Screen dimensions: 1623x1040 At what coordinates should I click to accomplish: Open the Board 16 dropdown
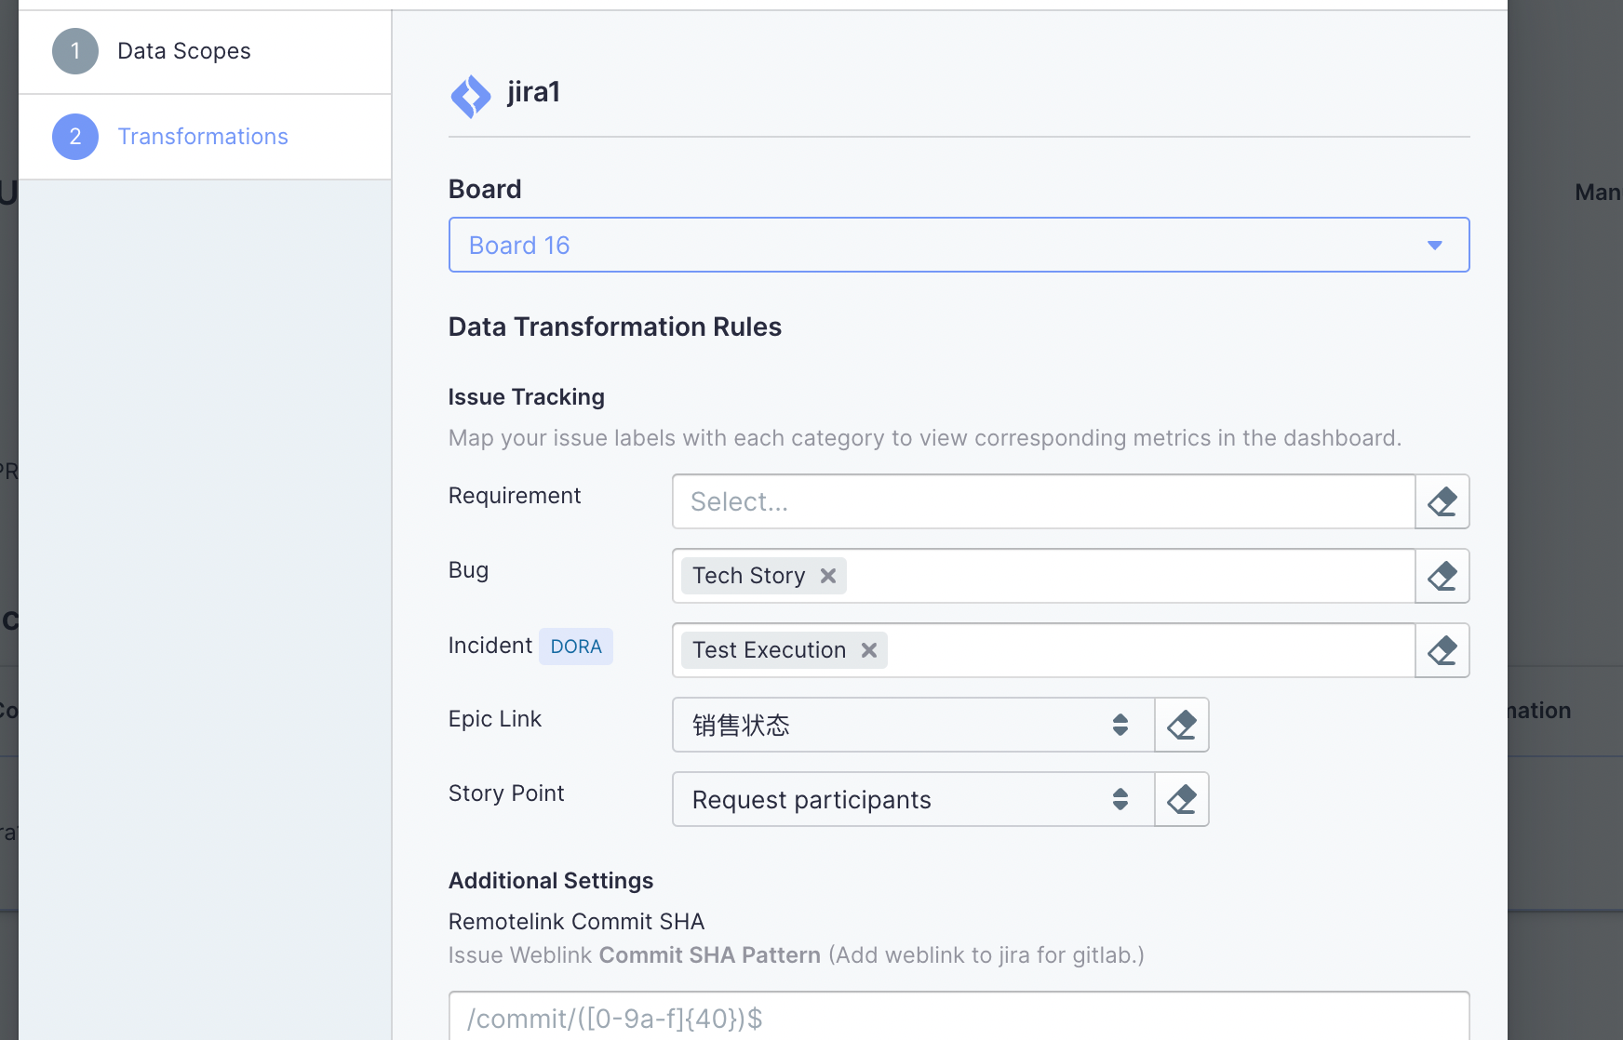[x=959, y=245]
